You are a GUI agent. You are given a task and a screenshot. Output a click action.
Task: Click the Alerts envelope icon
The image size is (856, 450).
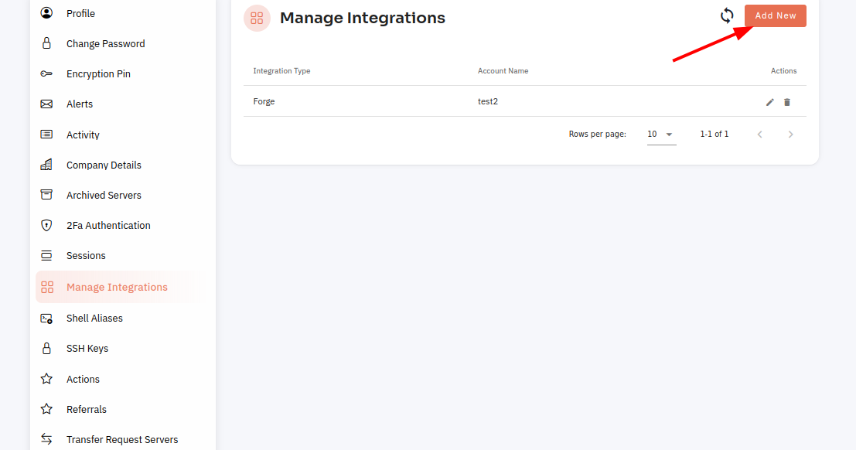point(47,104)
